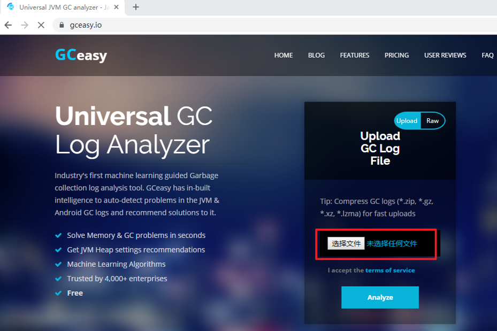Switch to Raw input mode
The height and width of the screenshot is (331, 497).
tap(432, 121)
